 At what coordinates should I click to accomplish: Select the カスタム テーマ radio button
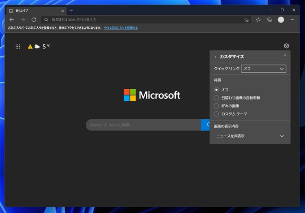tap(216, 114)
